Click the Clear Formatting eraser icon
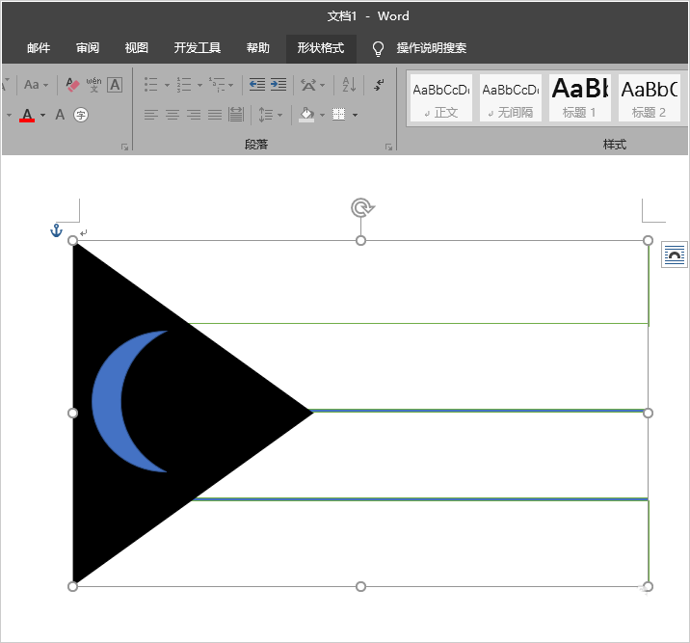 [x=73, y=85]
